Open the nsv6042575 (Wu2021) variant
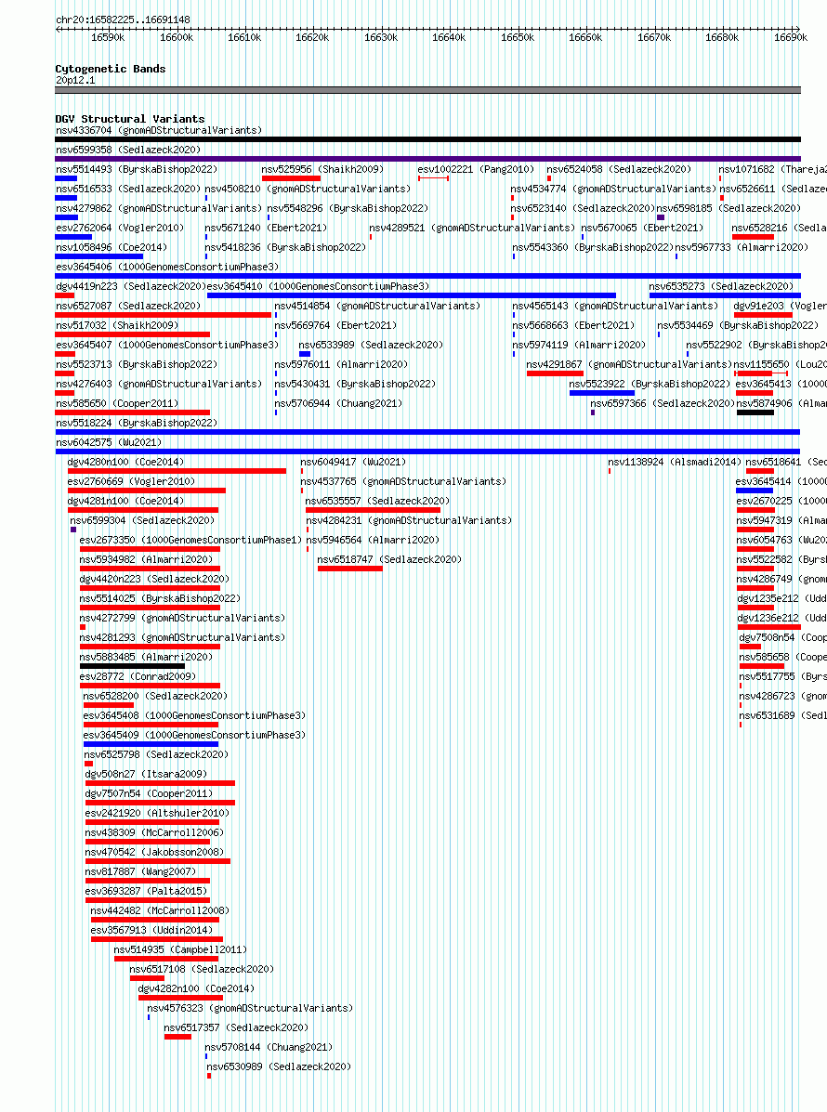This screenshot has height=1112, width=827. (x=110, y=442)
